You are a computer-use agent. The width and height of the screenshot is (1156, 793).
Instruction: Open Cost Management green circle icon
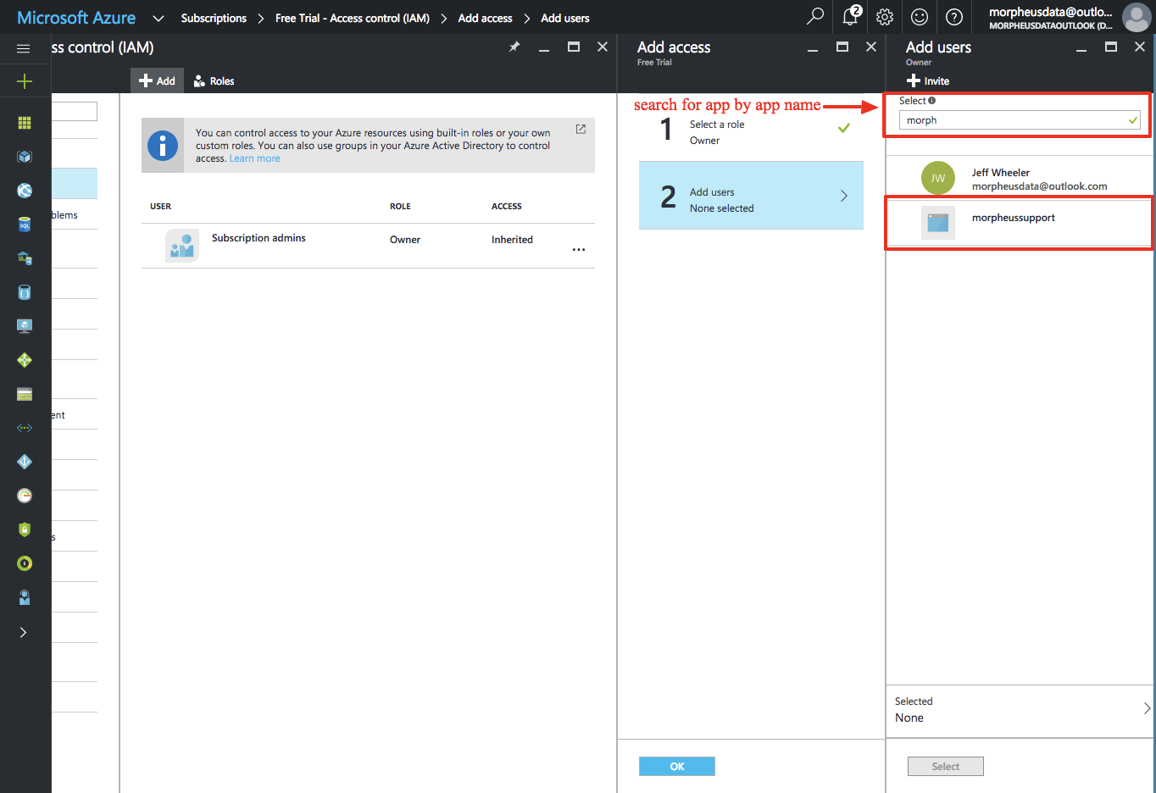coord(25,563)
